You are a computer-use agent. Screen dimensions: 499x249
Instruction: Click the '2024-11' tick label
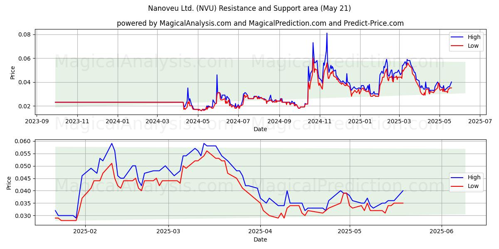(x=319, y=122)
